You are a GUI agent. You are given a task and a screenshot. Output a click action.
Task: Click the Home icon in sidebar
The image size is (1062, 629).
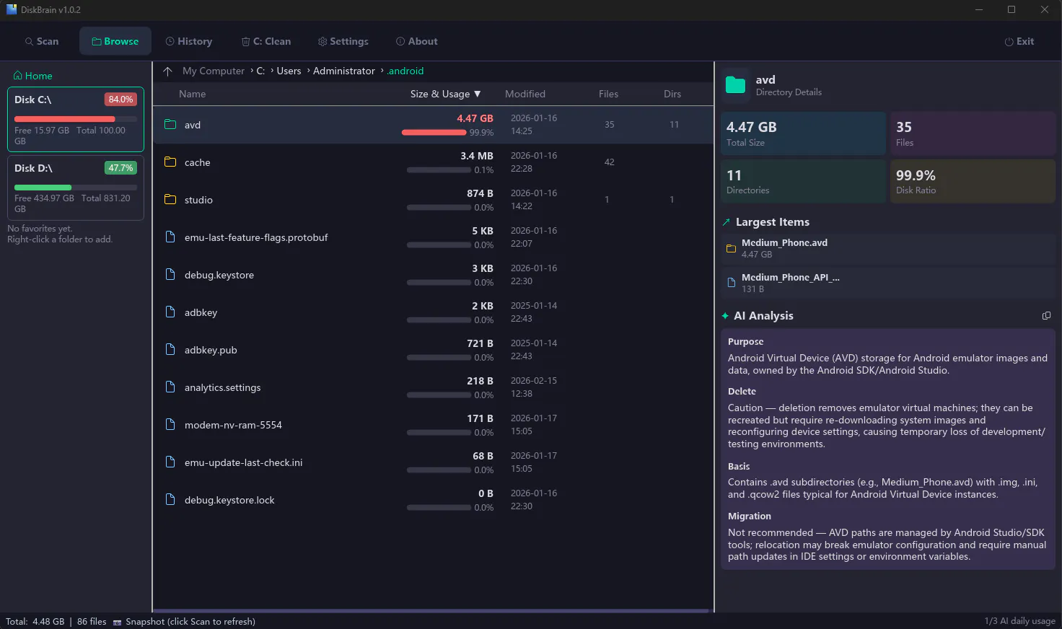pos(18,75)
